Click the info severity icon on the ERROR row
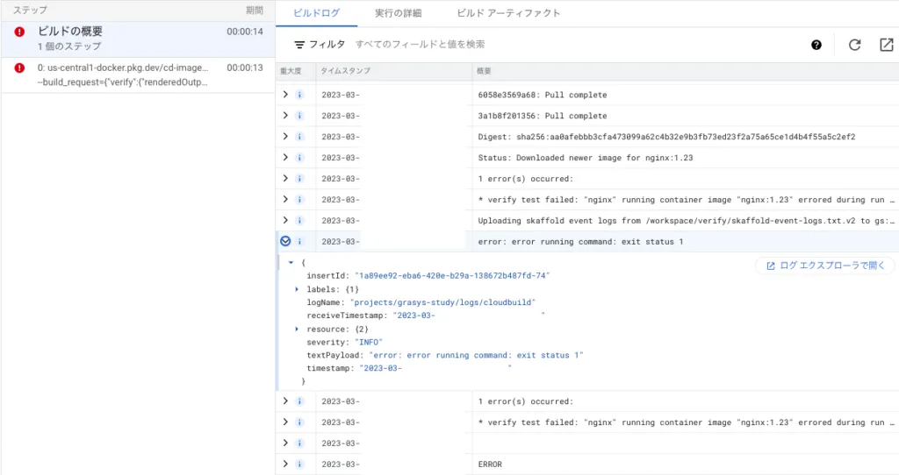 point(299,464)
